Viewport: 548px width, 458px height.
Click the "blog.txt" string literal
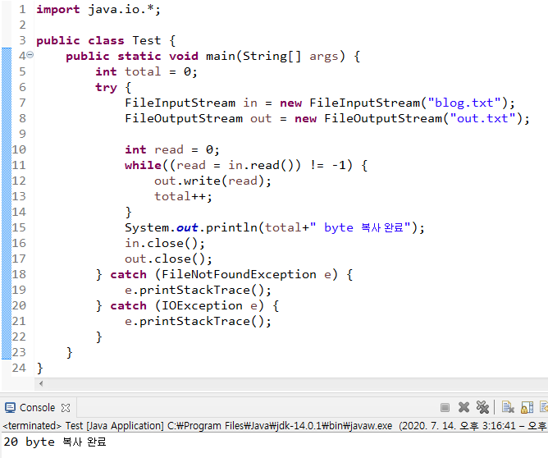(464, 103)
